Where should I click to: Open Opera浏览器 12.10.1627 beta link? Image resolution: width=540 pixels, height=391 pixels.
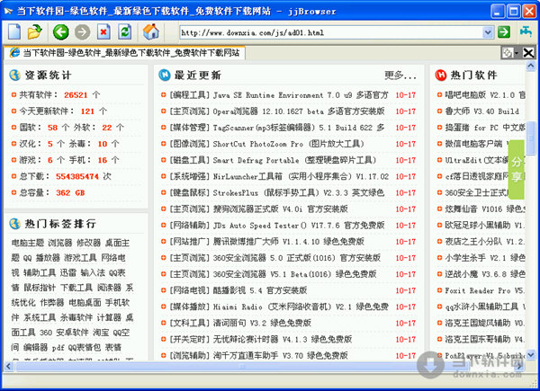[x=299, y=111]
